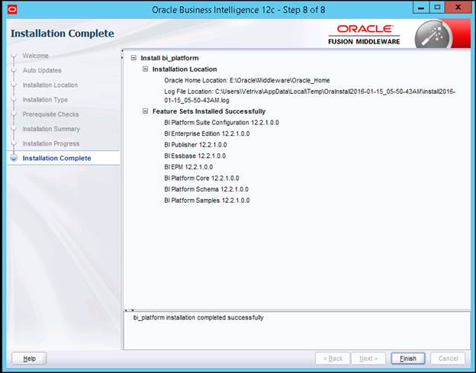476x373 pixels.
Task: Collapse the Install bi_platform node
Action: (x=133, y=58)
